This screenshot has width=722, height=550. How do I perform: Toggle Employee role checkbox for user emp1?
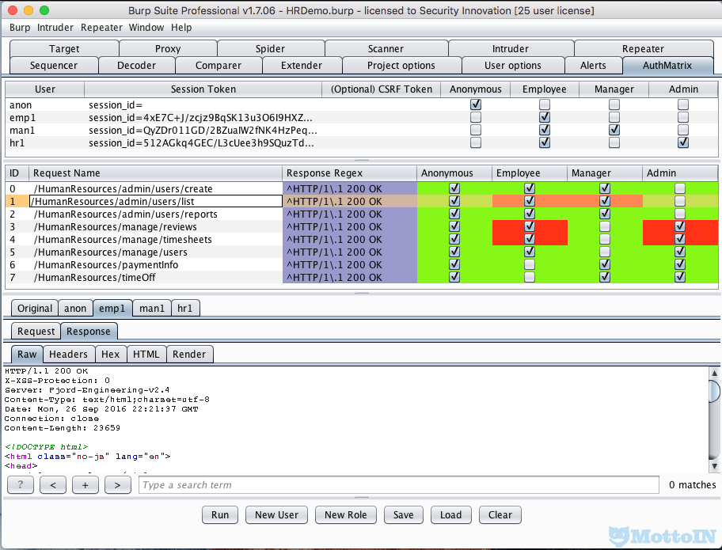(x=545, y=117)
